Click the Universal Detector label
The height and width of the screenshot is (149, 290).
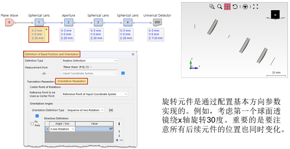tap(157, 15)
